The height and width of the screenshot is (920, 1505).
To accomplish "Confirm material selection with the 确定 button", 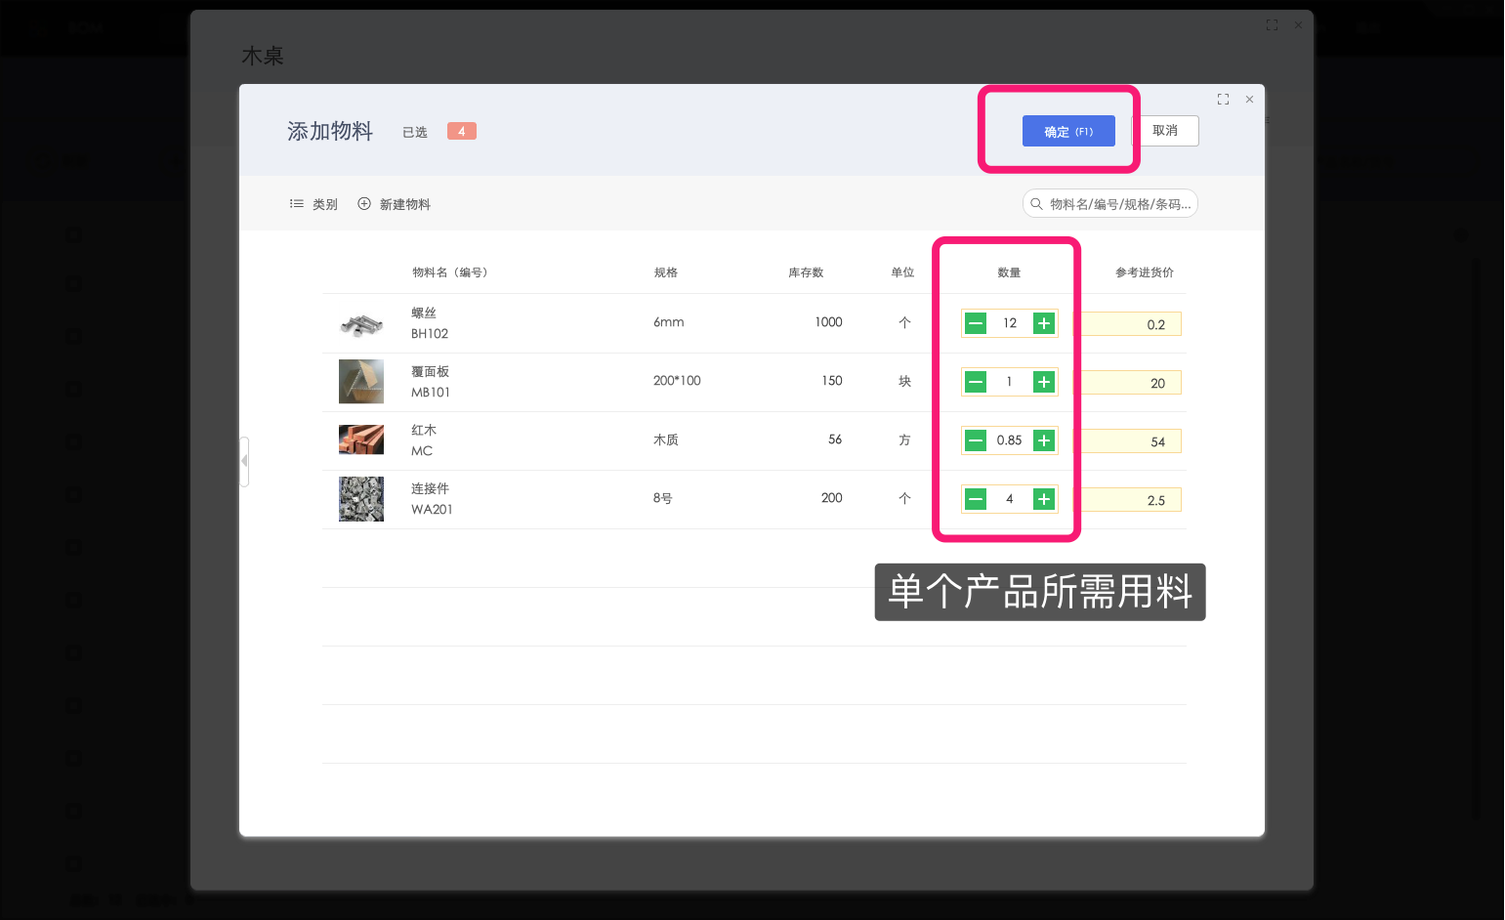I will click(1068, 130).
